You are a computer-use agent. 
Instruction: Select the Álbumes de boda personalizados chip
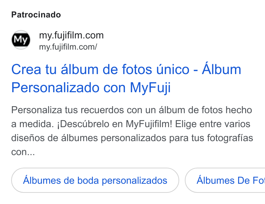point(95,180)
